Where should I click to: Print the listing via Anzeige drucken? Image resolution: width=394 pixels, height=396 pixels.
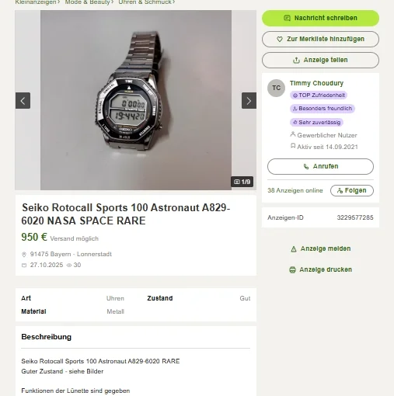[x=320, y=269]
